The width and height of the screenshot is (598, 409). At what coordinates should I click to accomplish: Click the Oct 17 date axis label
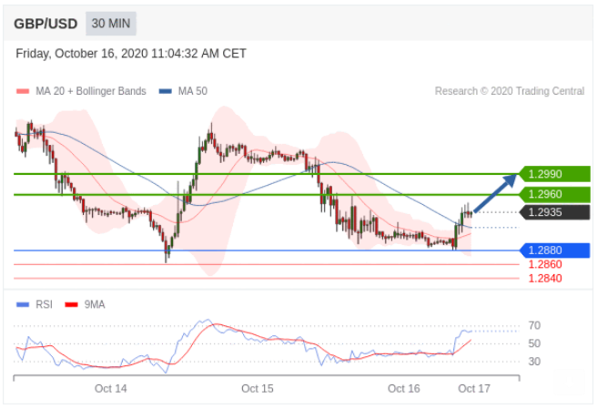coord(474,388)
